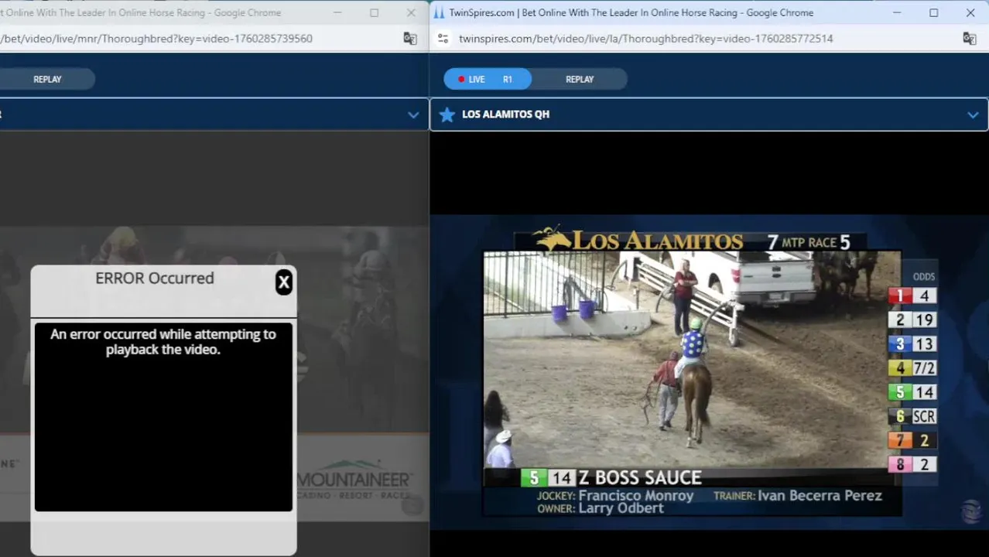Close the left Chrome window
This screenshot has width=989, height=557.
[x=411, y=13]
